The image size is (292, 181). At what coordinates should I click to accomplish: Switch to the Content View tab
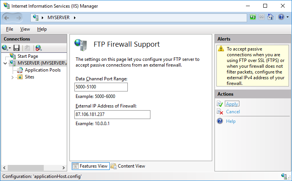(x=128, y=166)
